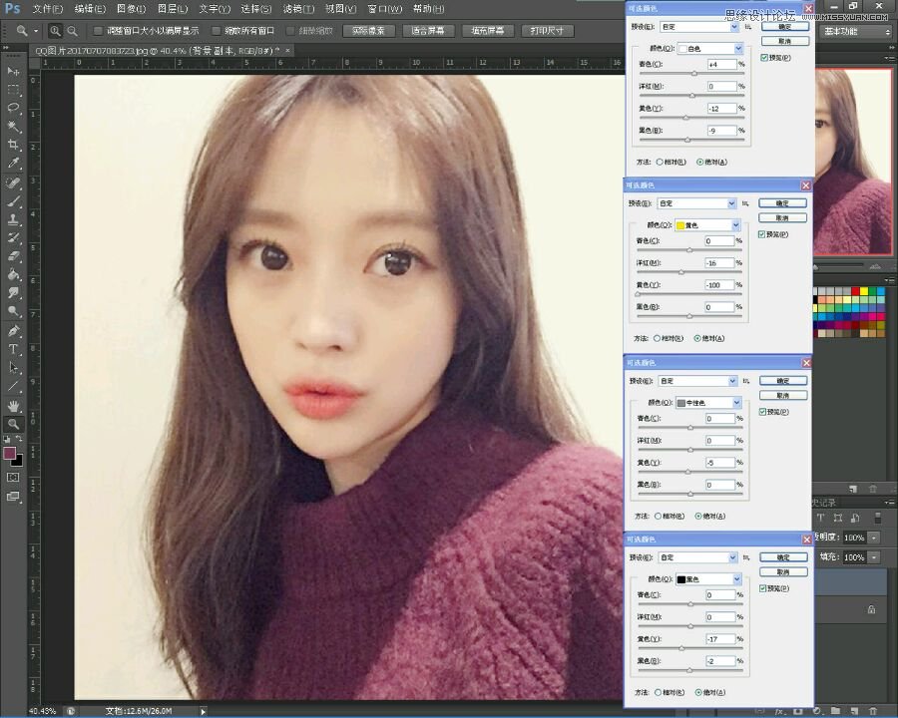Open the Image (图像) menu
Screen dimensions: 898x718
tap(131, 9)
